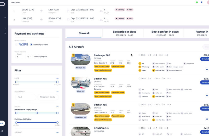Collapse the PRICE filter section
The height and width of the screenshot is (136, 209).
click(57, 78)
